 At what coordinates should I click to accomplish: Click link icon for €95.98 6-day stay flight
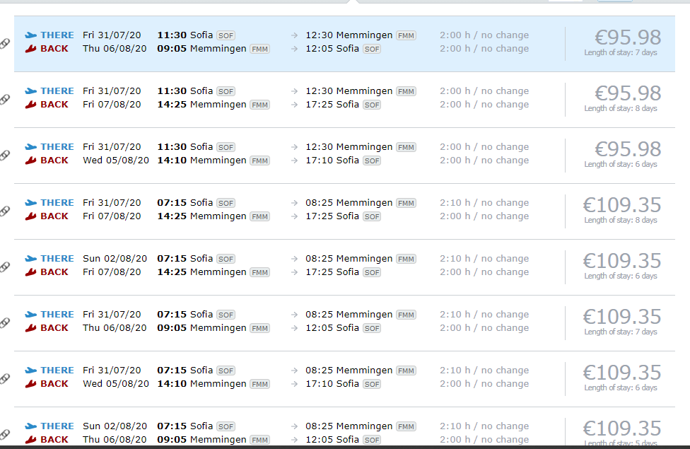(x=5, y=155)
